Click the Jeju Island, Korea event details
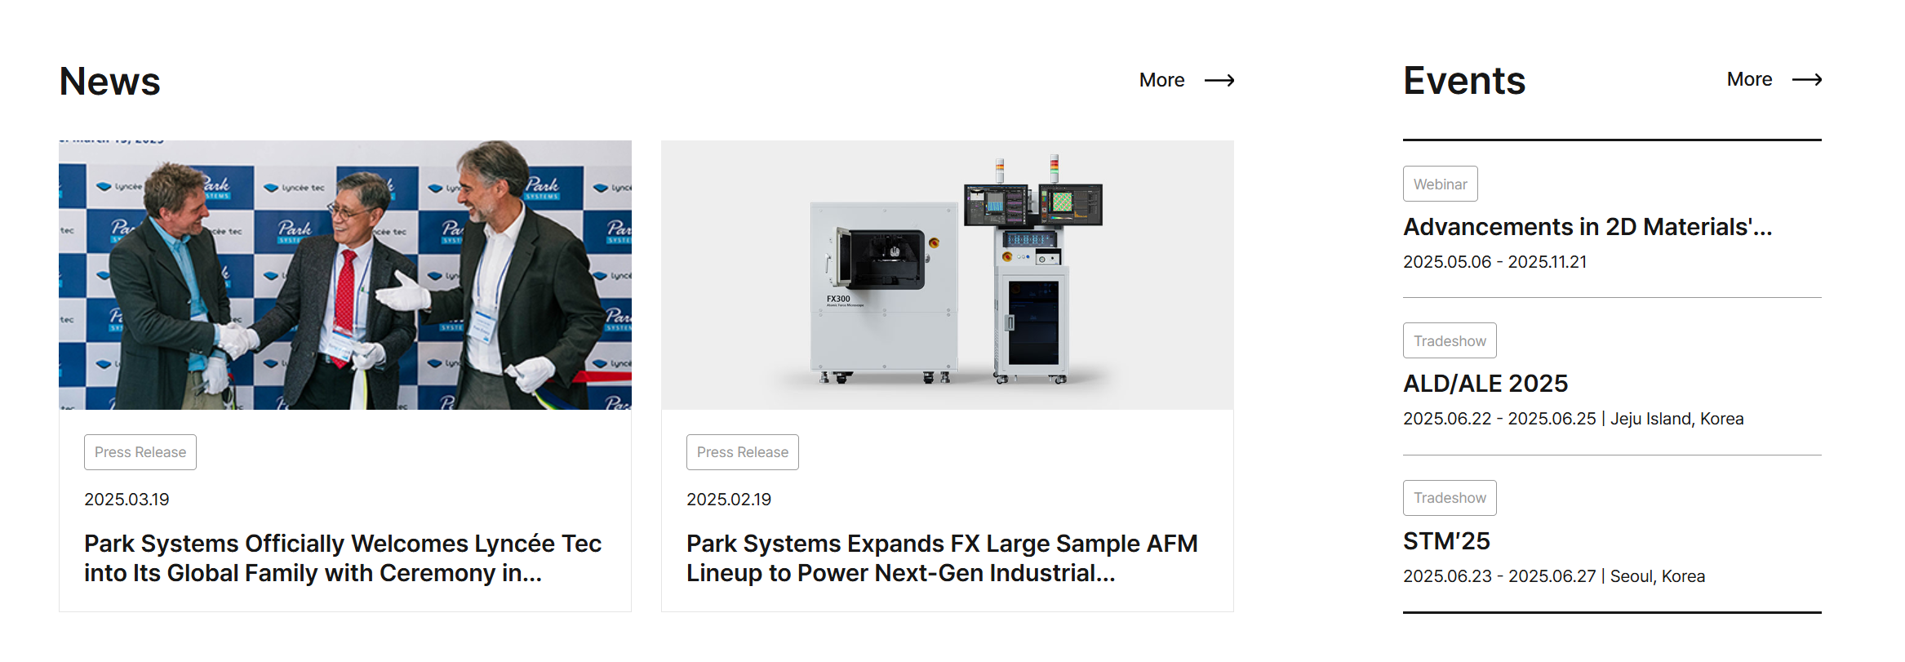Screen dimensions: 1905x662 1574,419
